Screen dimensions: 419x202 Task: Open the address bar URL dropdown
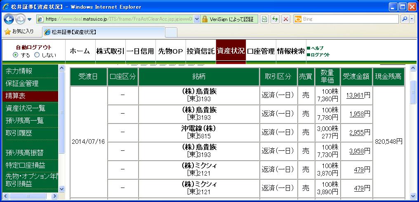click(x=196, y=19)
